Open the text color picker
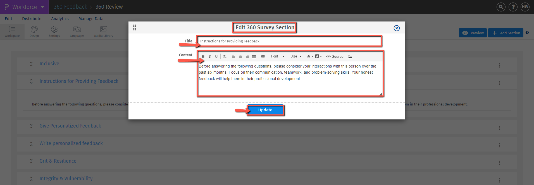The height and width of the screenshot is (185, 534). click(310, 56)
